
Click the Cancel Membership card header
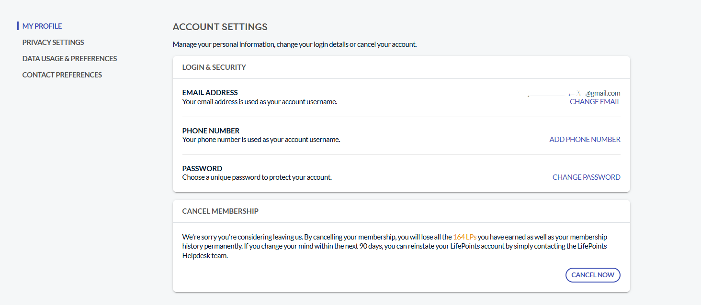pyautogui.click(x=401, y=211)
